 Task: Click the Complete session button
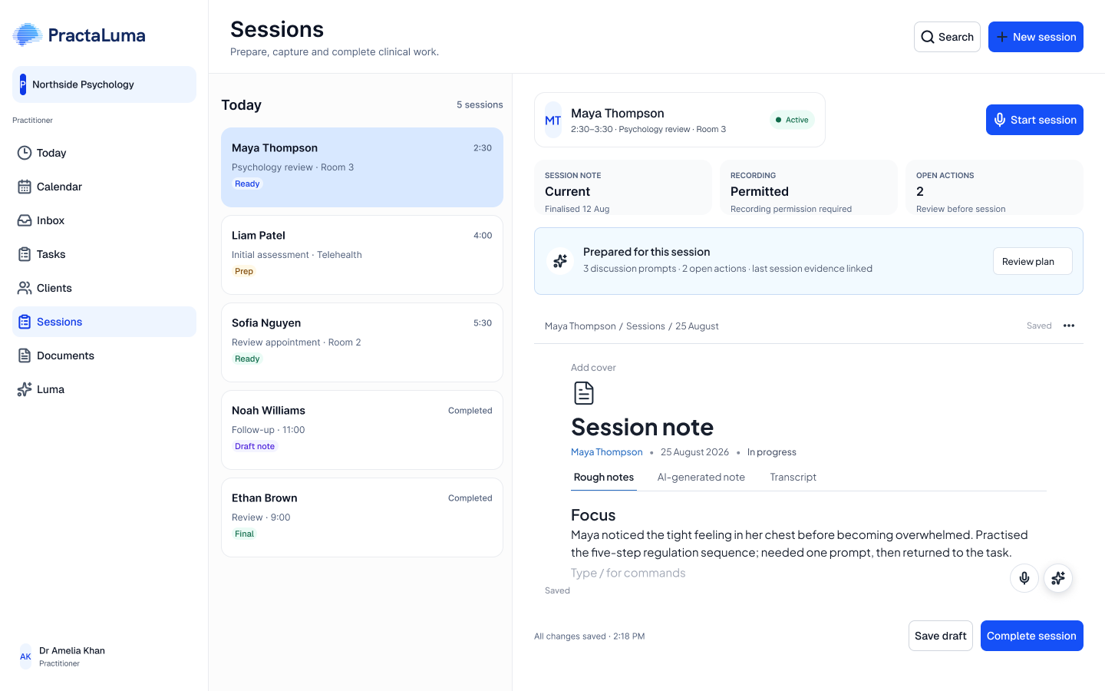click(x=1032, y=636)
